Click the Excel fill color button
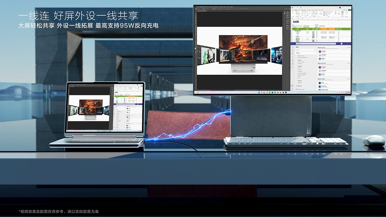 tap(305, 15)
